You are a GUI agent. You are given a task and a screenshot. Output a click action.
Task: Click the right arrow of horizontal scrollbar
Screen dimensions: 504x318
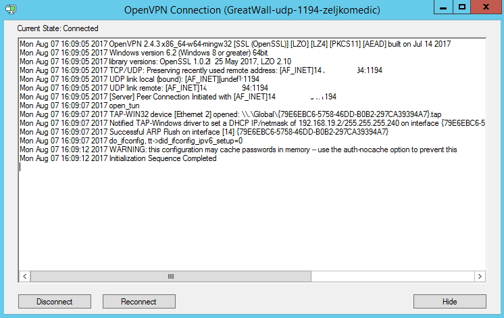tap(480, 277)
